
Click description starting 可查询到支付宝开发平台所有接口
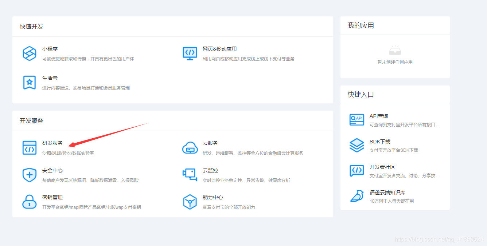(x=405, y=125)
